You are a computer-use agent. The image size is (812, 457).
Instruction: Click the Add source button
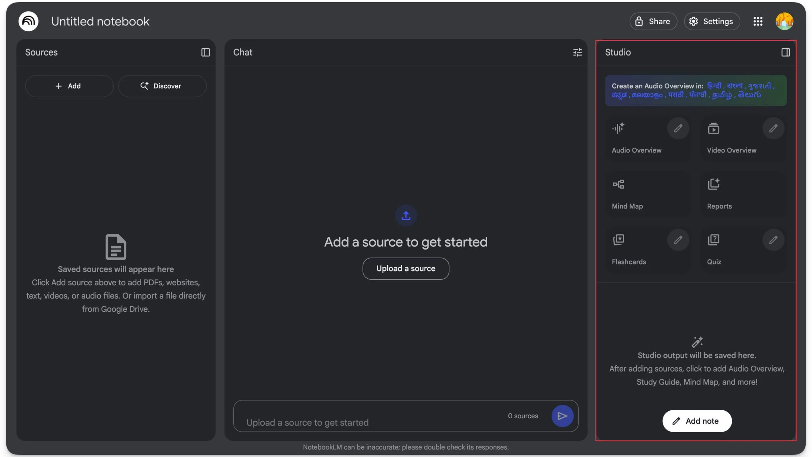point(69,86)
